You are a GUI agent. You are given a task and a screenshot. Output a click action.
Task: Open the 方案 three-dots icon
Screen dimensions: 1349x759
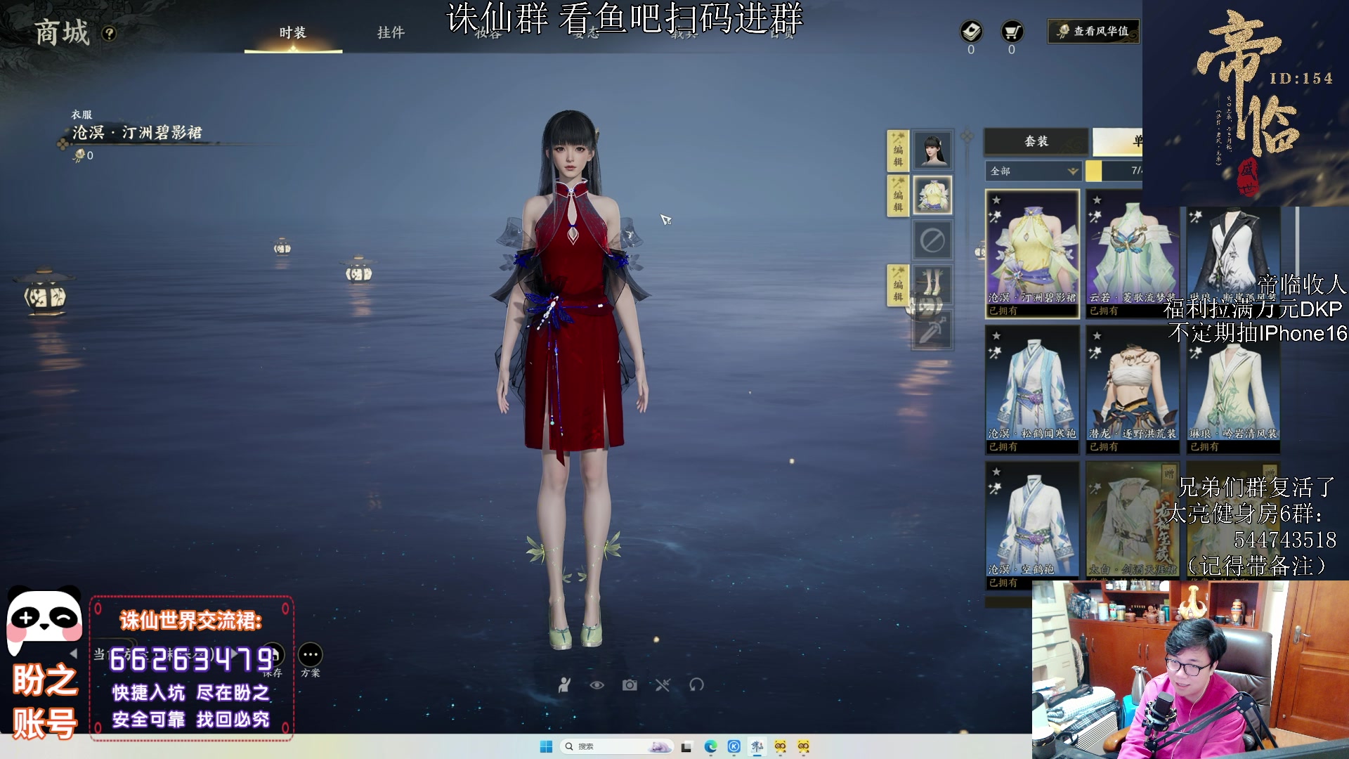310,655
